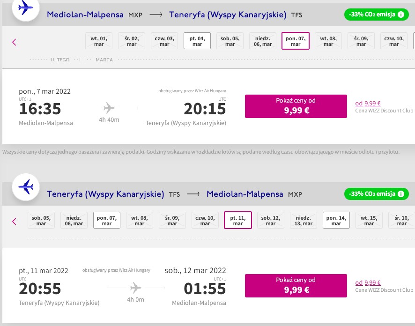Open outbound WIZZ Discount Club price link
Screen dimensions: 415x326
click(368, 103)
